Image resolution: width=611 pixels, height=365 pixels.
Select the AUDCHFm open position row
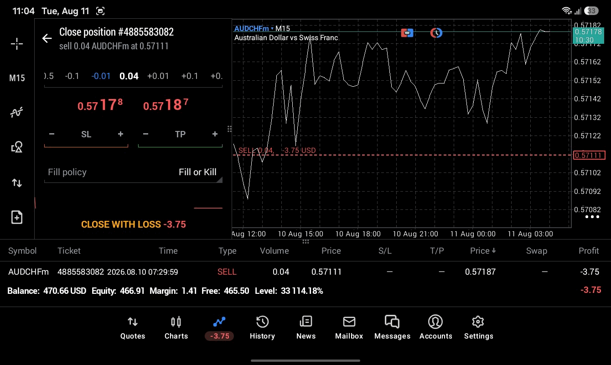tap(305, 272)
